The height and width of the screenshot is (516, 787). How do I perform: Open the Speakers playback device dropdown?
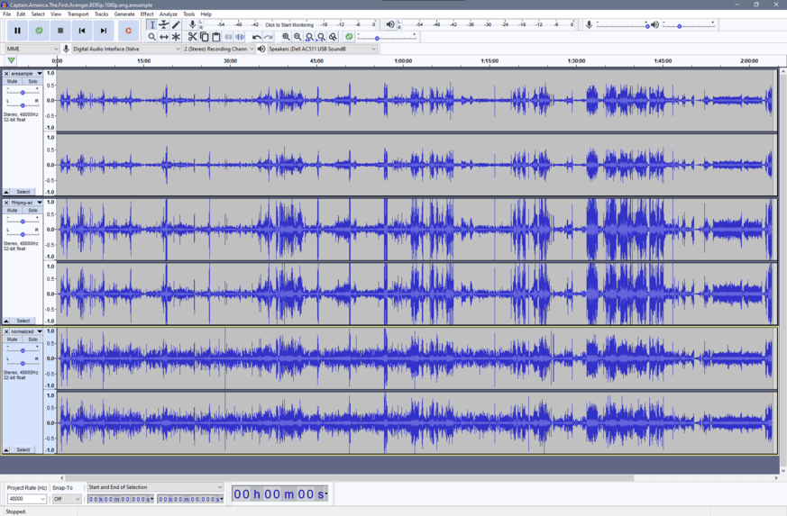click(322, 49)
